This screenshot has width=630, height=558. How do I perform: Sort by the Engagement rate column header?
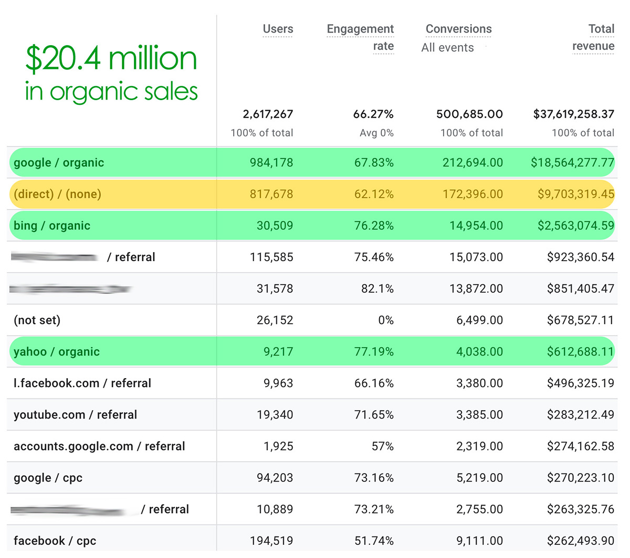[360, 38]
